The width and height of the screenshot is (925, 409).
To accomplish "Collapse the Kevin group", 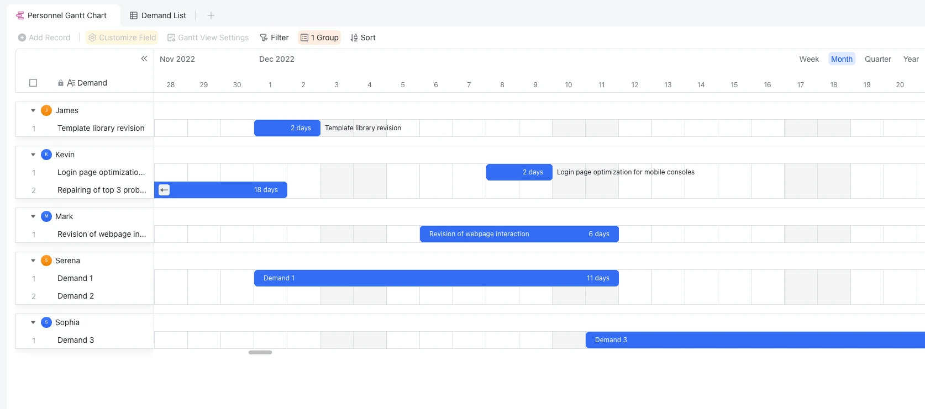I will (x=33, y=155).
